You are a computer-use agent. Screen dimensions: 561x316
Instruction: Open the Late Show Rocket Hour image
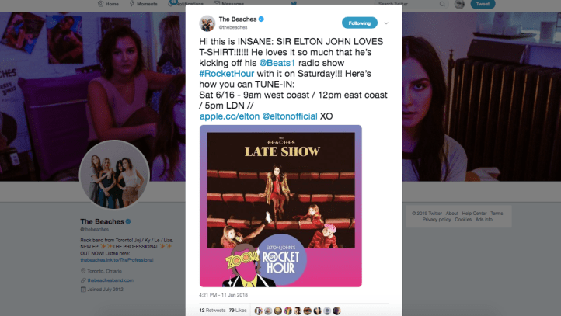280,206
